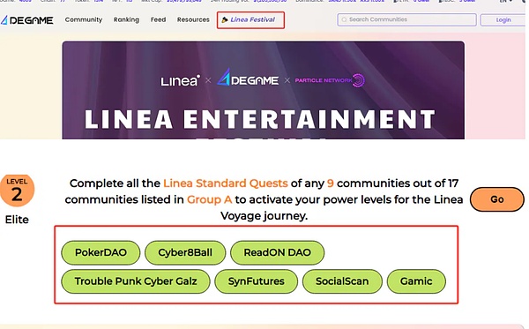Click the Search Communities input field

click(406, 20)
